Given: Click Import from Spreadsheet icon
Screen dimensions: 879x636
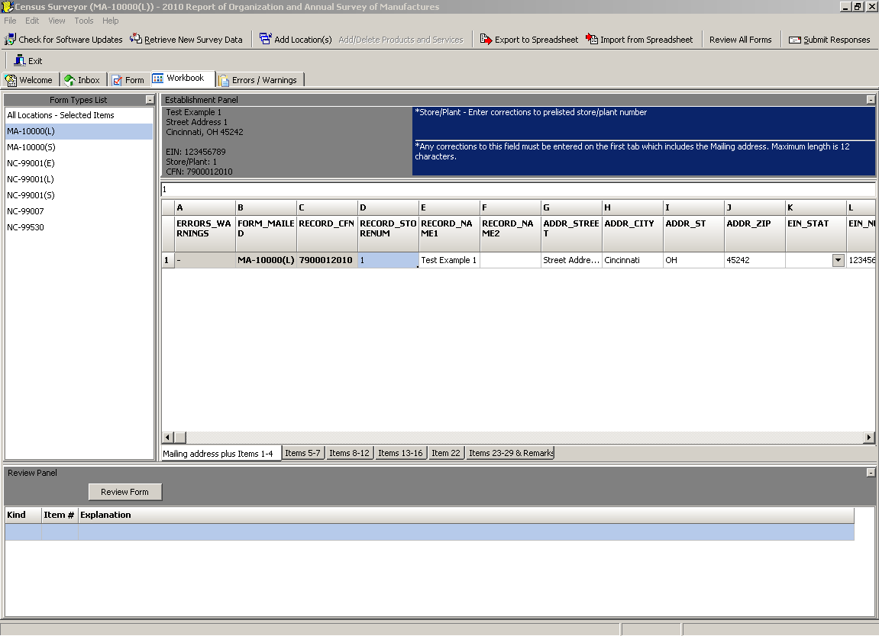Looking at the screenshot, I should (592, 40).
